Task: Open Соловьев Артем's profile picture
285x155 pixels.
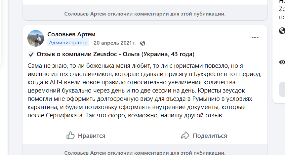Action: [x=36, y=38]
